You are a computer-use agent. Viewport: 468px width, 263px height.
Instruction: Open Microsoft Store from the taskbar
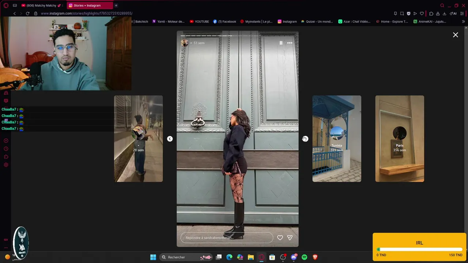[x=272, y=257]
